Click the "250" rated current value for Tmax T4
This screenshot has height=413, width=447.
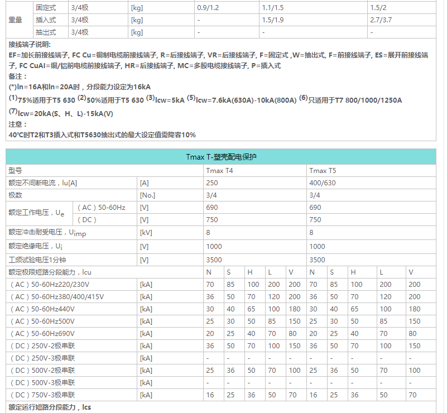[212, 183]
